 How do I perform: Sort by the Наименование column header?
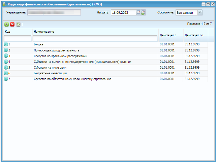pyautogui.click(x=44, y=32)
